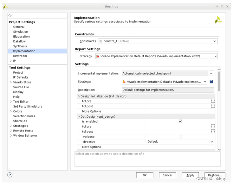Open the IP Defaults page
This screenshot has width=233, height=184.
pos(21,77)
